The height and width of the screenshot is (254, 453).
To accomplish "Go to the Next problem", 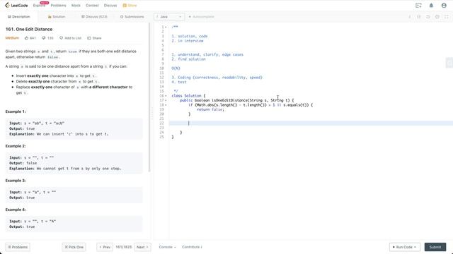I will click(142, 247).
